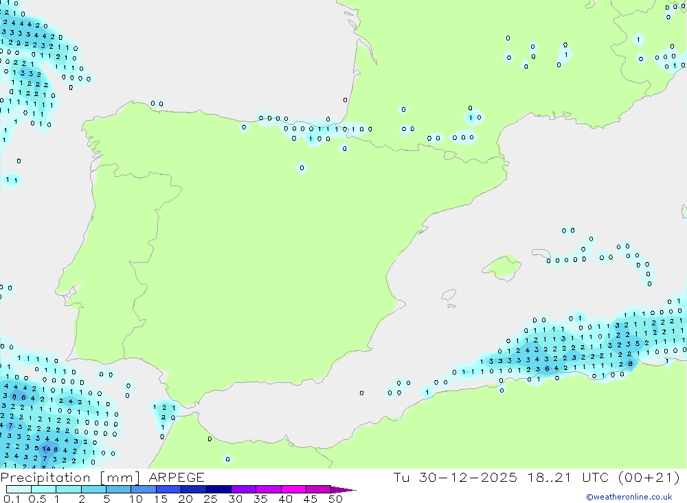Choose the 25–30 mm dark blue swatch
The image size is (687, 503).
[218, 489]
